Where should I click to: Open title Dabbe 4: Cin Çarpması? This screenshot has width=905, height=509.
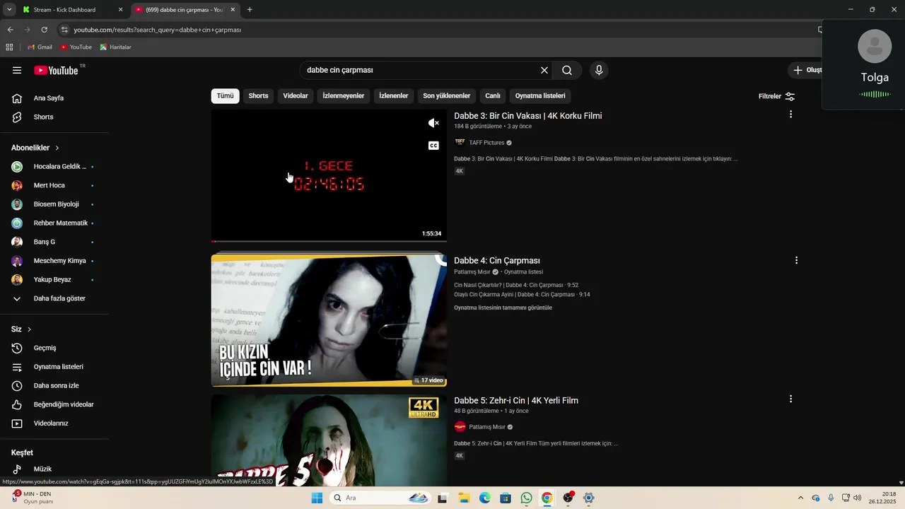497,261
